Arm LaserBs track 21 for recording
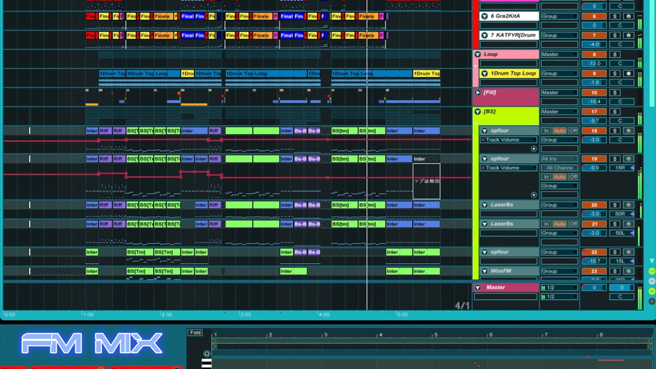This screenshot has width=656, height=369. pyautogui.click(x=629, y=224)
